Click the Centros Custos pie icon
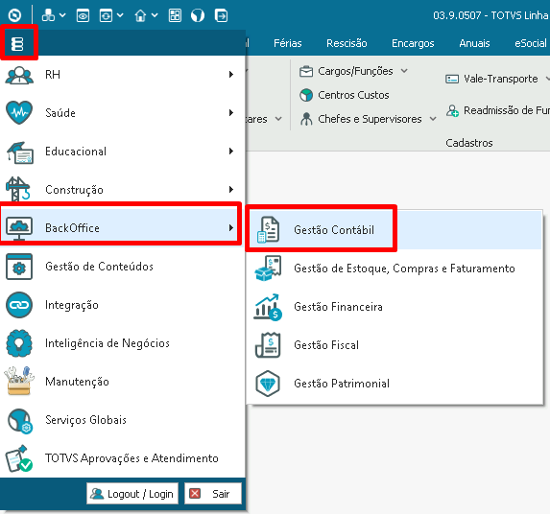The height and width of the screenshot is (514, 550). click(x=306, y=95)
